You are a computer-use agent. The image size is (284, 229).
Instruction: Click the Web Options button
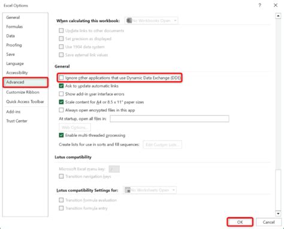75,127
